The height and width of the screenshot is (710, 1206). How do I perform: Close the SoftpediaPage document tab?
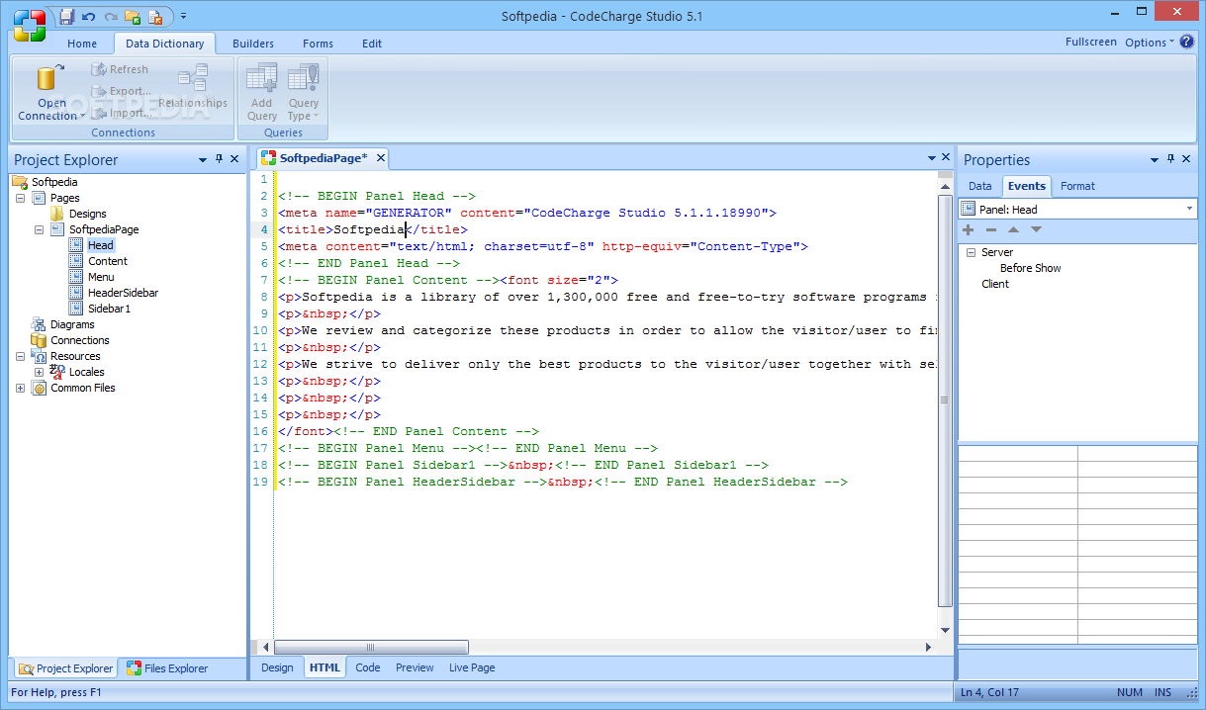point(380,158)
